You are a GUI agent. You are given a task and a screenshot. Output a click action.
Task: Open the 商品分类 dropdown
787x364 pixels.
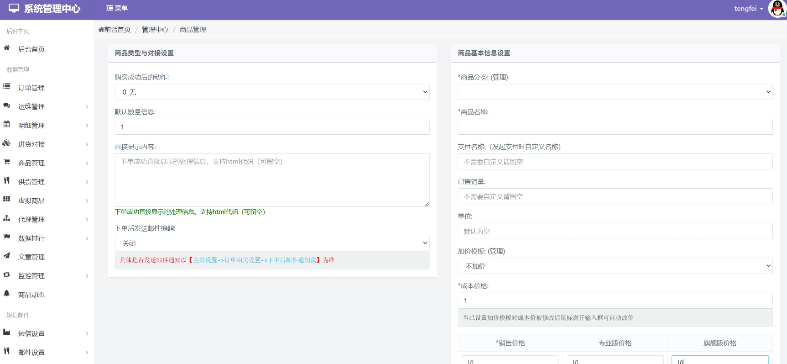pyautogui.click(x=615, y=92)
